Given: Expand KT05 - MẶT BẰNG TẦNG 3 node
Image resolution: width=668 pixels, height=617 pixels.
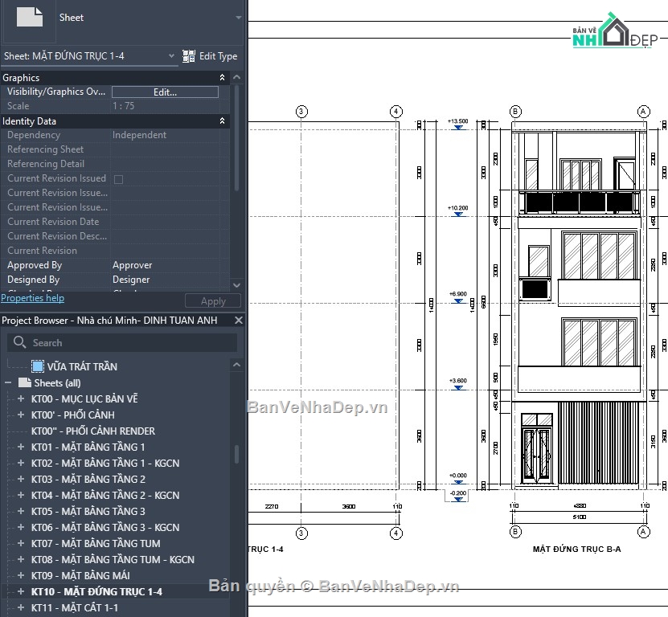Looking at the screenshot, I should click(x=20, y=511).
